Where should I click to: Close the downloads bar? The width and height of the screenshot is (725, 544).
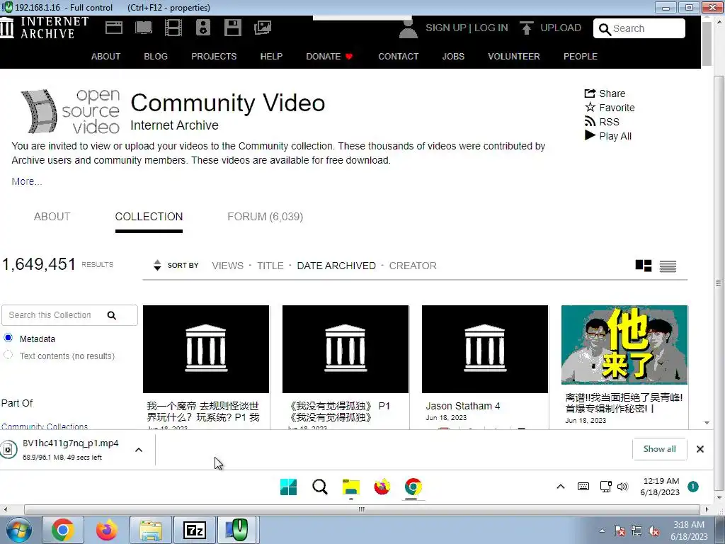coord(700,448)
